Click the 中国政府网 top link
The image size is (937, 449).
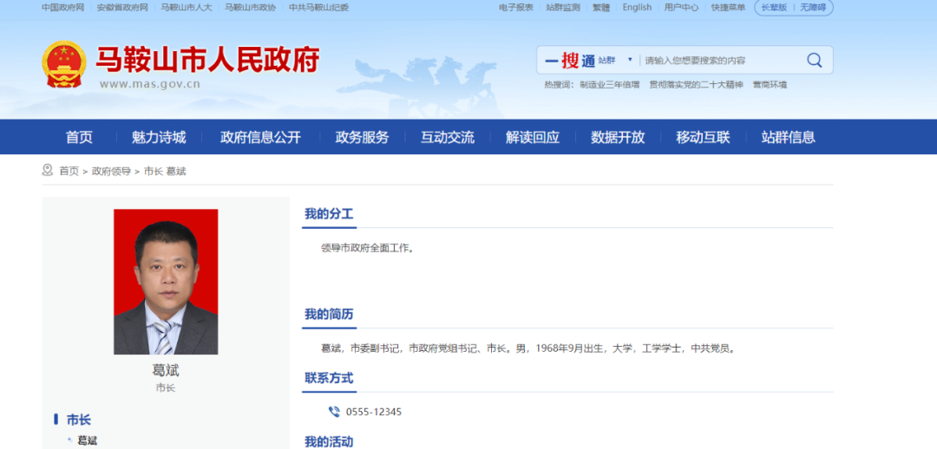62,8
